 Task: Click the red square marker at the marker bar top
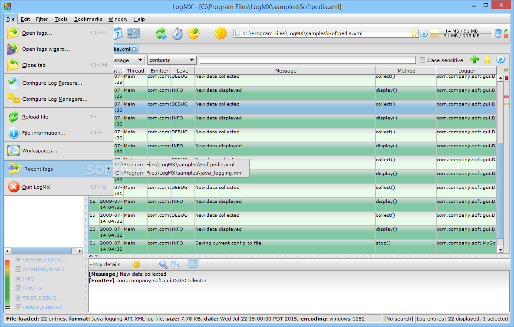pos(507,78)
